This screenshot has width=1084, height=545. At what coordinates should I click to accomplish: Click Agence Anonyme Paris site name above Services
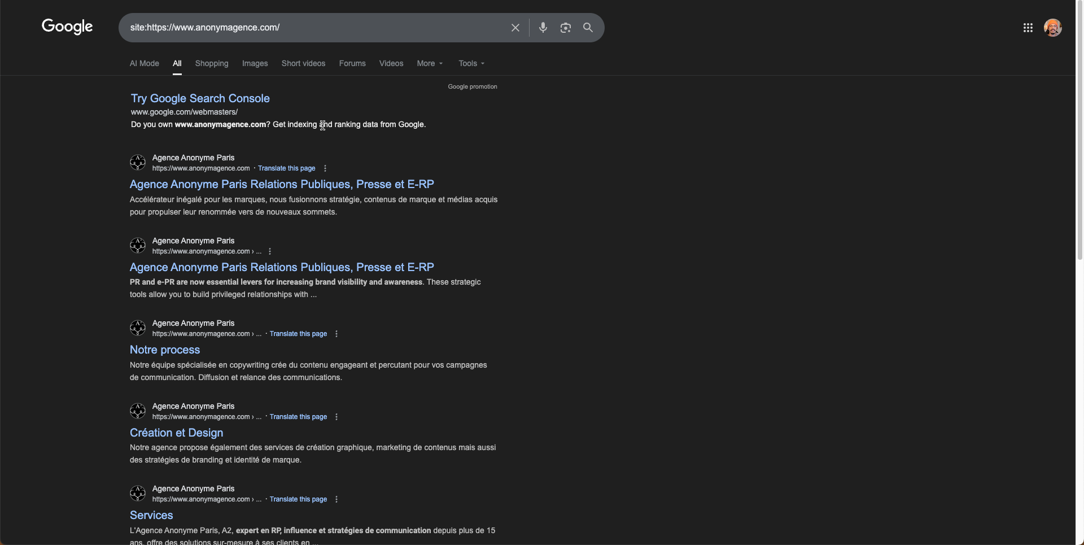click(193, 489)
